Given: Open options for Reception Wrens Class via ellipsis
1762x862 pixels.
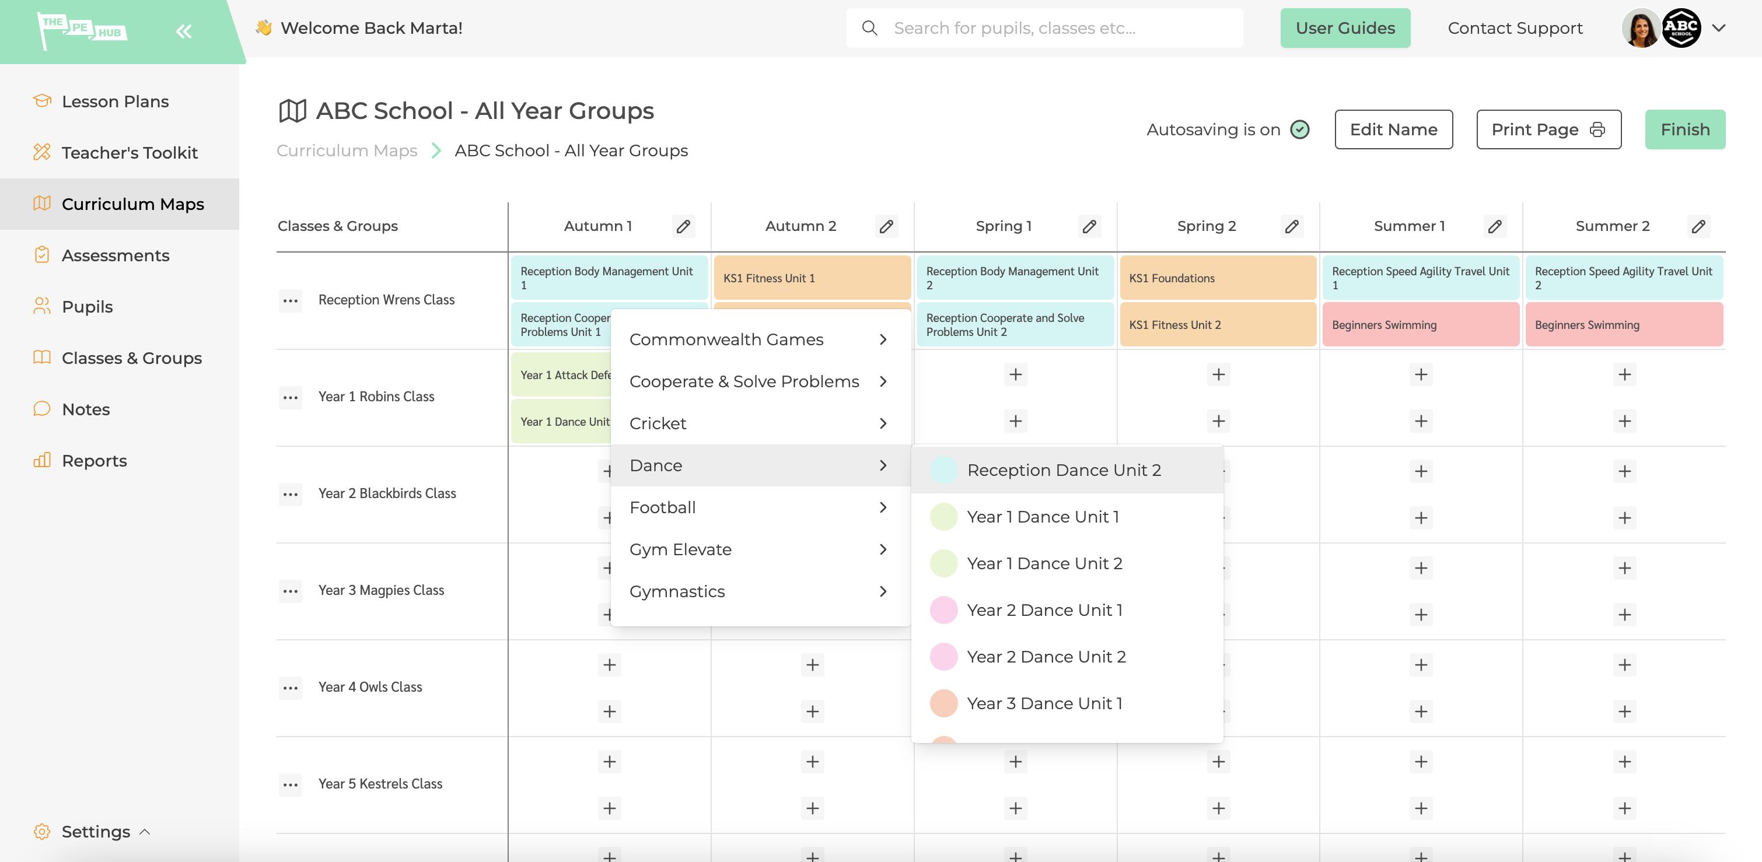Looking at the screenshot, I should point(290,300).
